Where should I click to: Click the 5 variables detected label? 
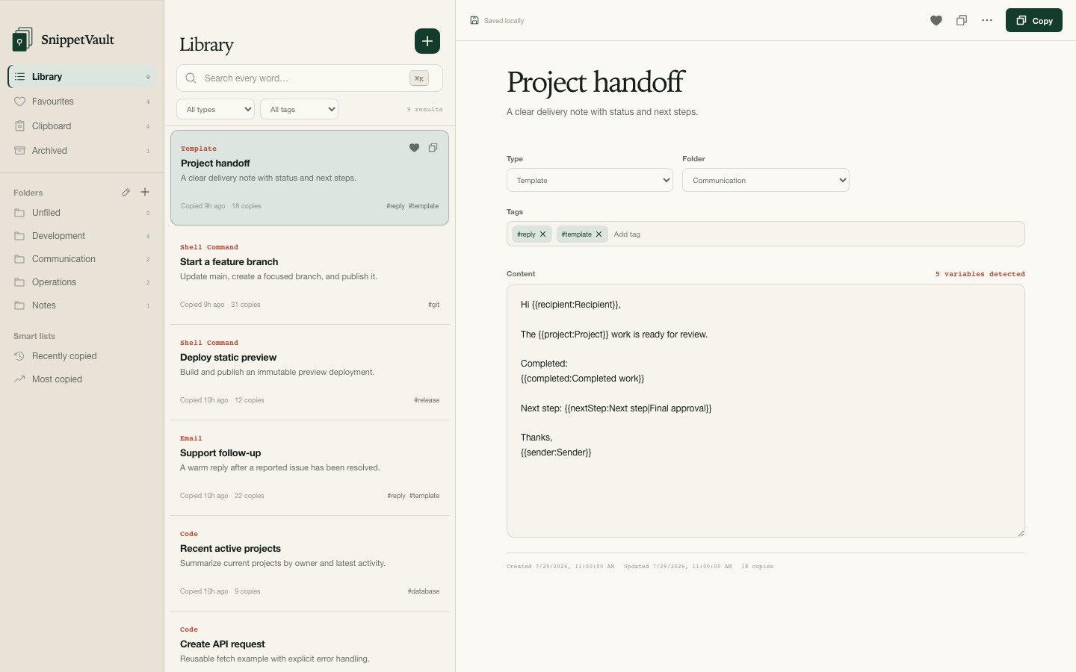[x=980, y=274]
